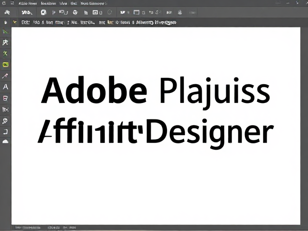Click the white circle icon in top toolbar
This screenshot has height=231, width=308.
[44, 13]
